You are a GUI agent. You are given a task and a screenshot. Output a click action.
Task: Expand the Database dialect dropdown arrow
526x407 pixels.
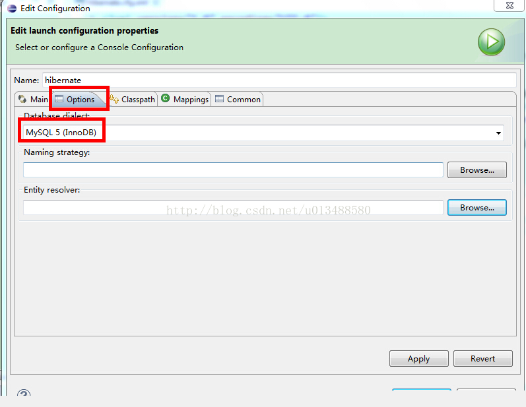(x=498, y=133)
